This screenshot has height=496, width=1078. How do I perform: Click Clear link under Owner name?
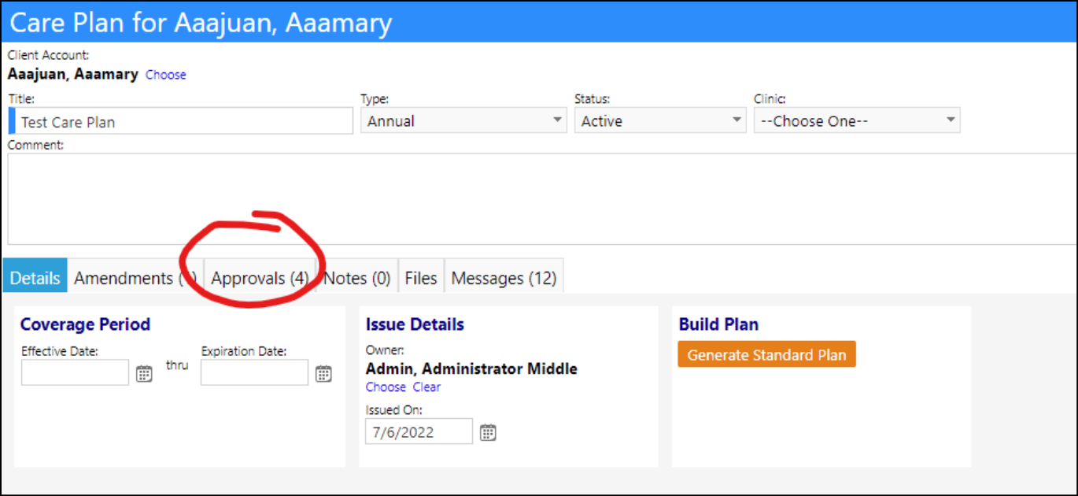click(426, 387)
